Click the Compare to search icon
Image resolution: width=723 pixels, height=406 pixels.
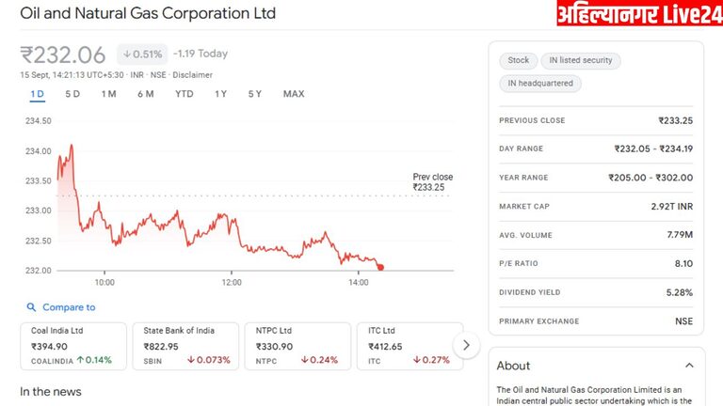(x=31, y=307)
